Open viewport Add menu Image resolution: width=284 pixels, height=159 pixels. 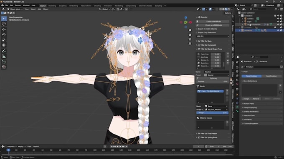[x=39, y=9]
